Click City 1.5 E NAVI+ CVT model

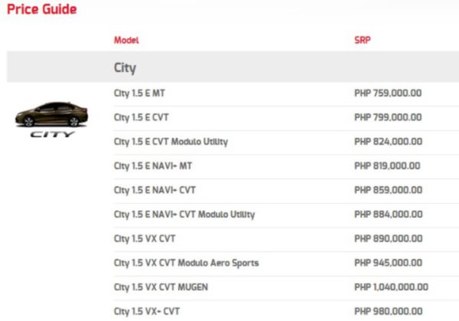155,190
